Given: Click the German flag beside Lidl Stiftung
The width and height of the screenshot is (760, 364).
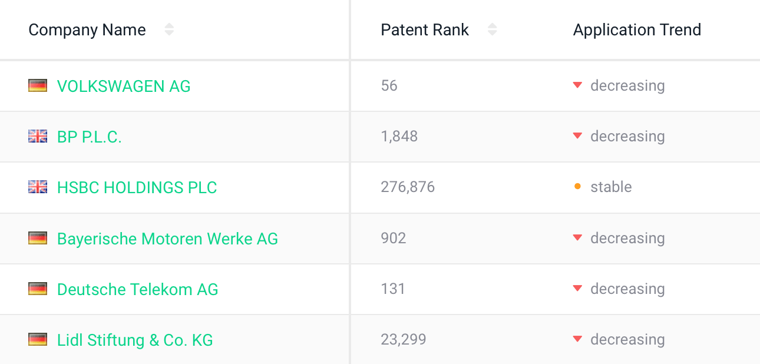Looking at the screenshot, I should tap(38, 340).
